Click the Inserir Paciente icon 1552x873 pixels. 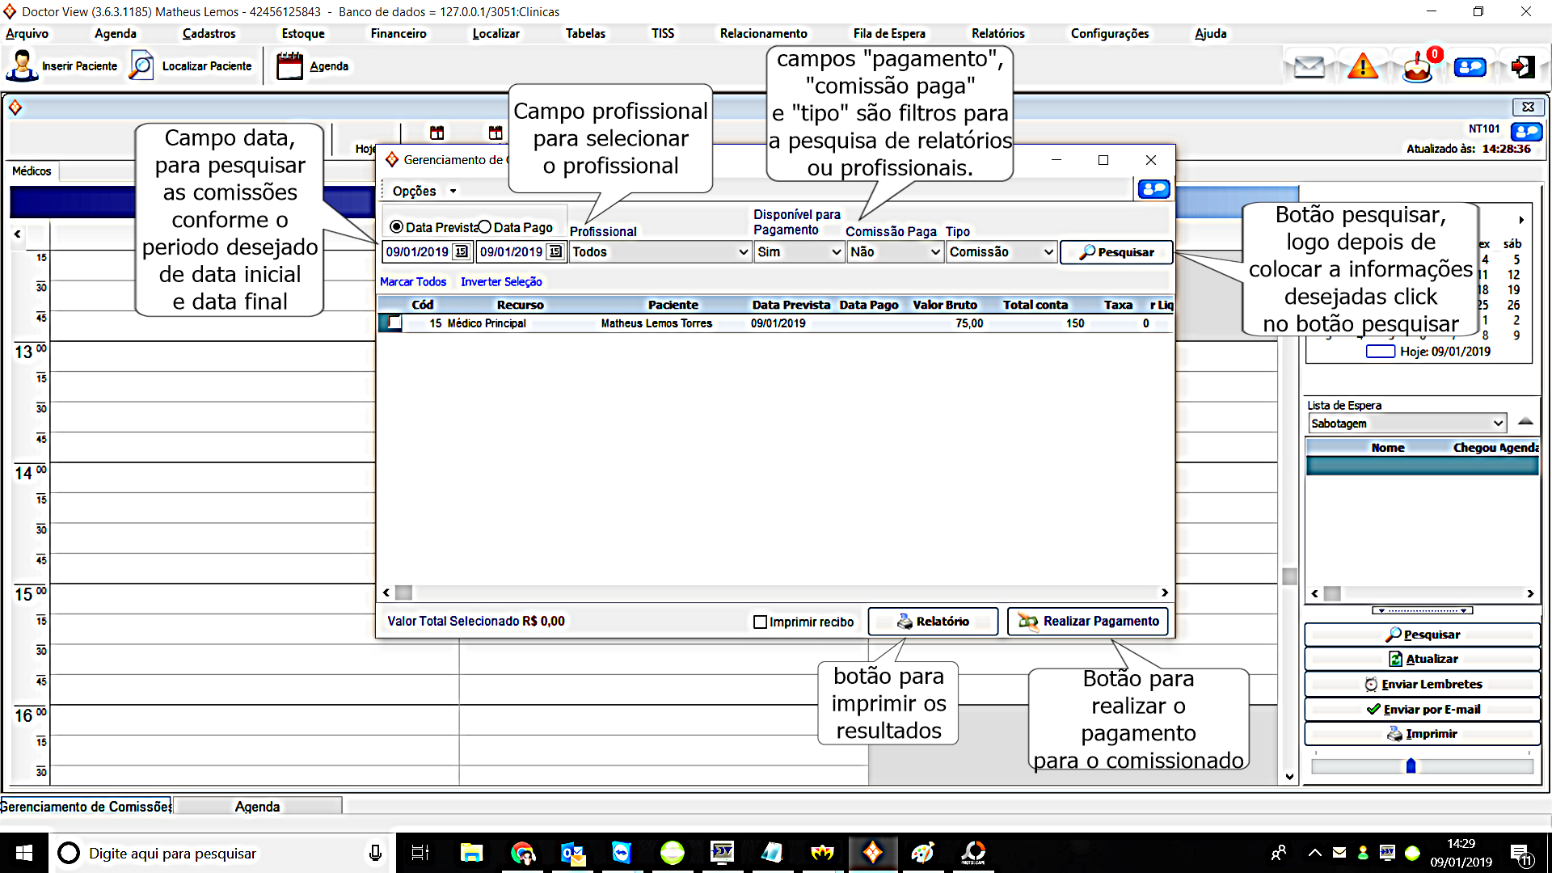point(22,65)
